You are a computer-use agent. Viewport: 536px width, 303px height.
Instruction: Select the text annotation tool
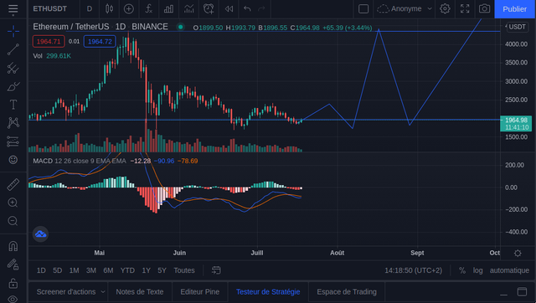point(13,105)
